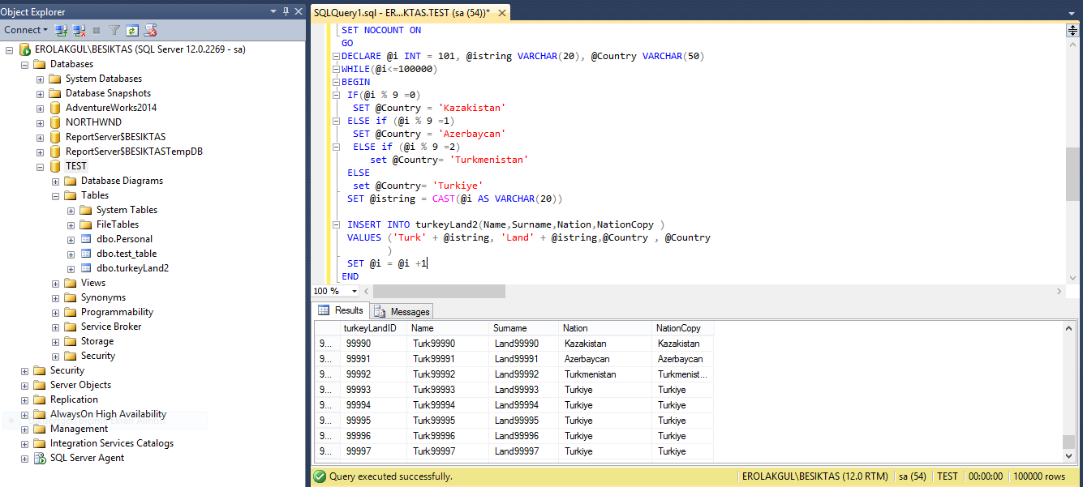Collapse the WHILE block in the editor
The image size is (1083, 487).
[x=335, y=70]
